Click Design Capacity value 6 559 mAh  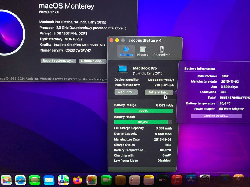(163, 134)
